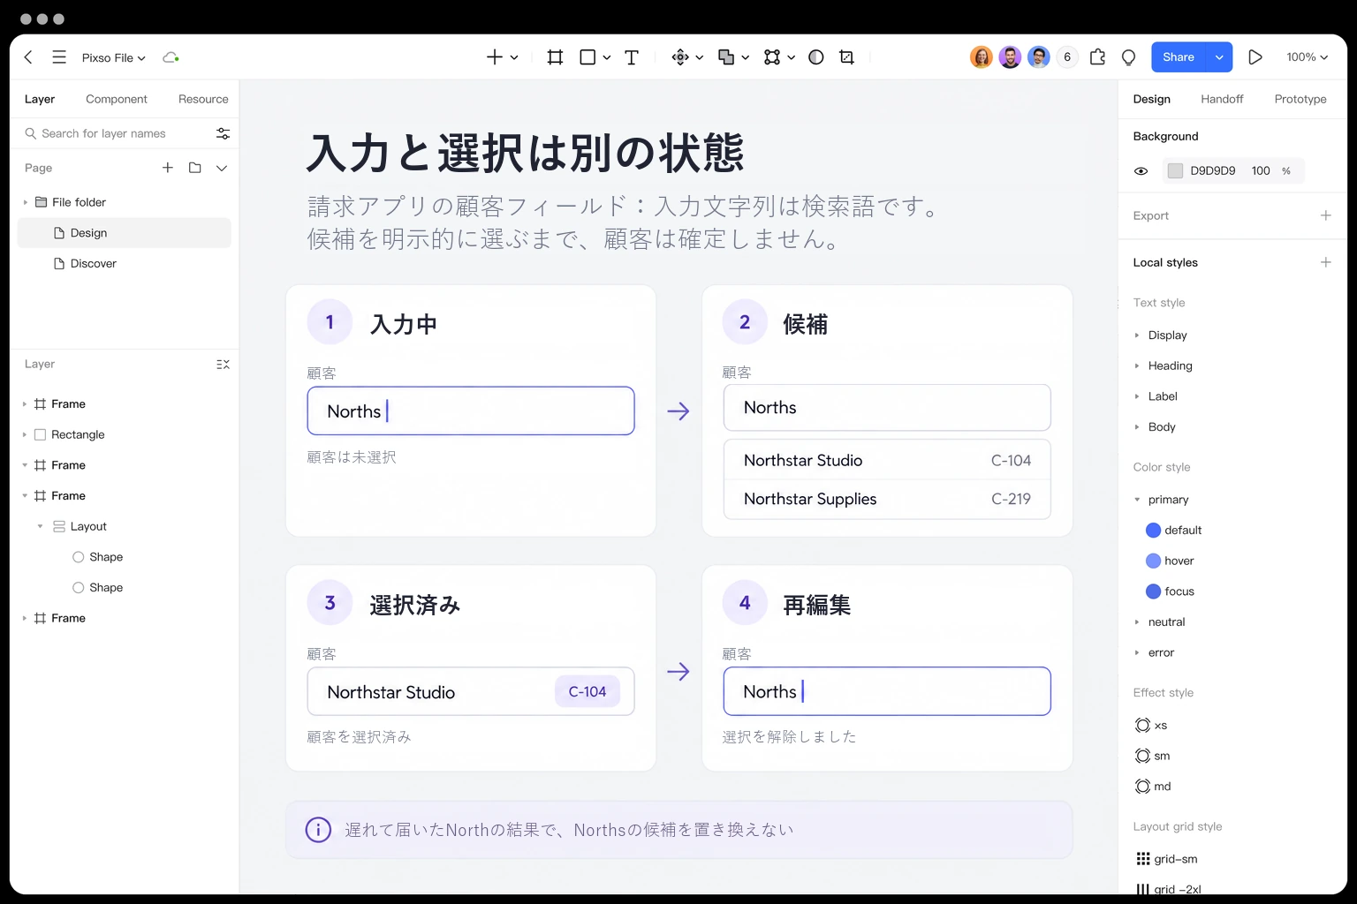Click the background color D9D9D9 swatch

pos(1175,171)
